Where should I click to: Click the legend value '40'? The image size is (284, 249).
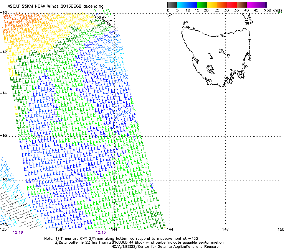click(246, 10)
